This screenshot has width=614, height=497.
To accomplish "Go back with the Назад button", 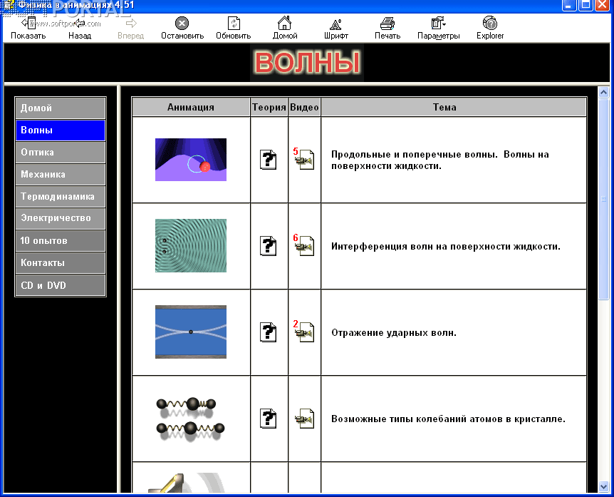I will click(80, 24).
